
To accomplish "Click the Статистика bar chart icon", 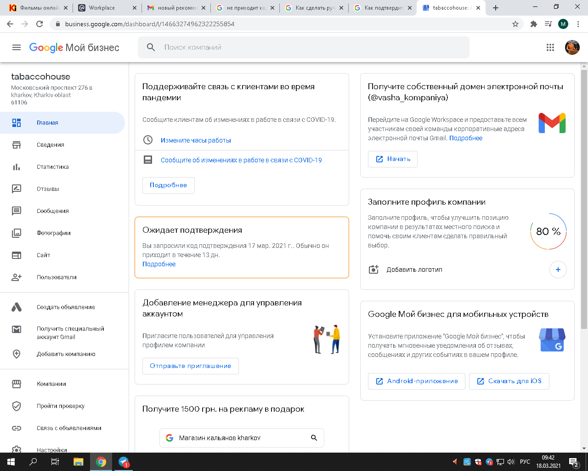I will 17,167.
